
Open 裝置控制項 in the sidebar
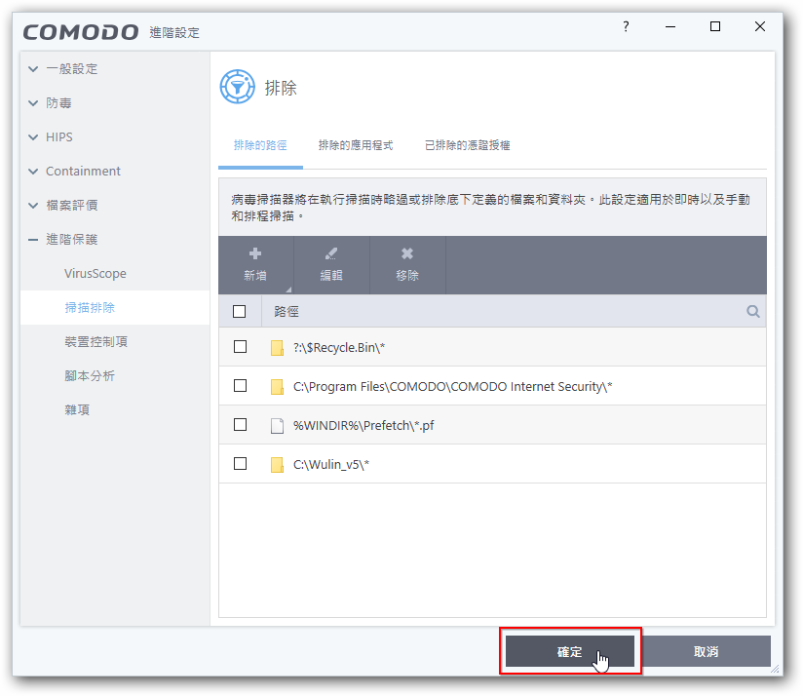(96, 342)
